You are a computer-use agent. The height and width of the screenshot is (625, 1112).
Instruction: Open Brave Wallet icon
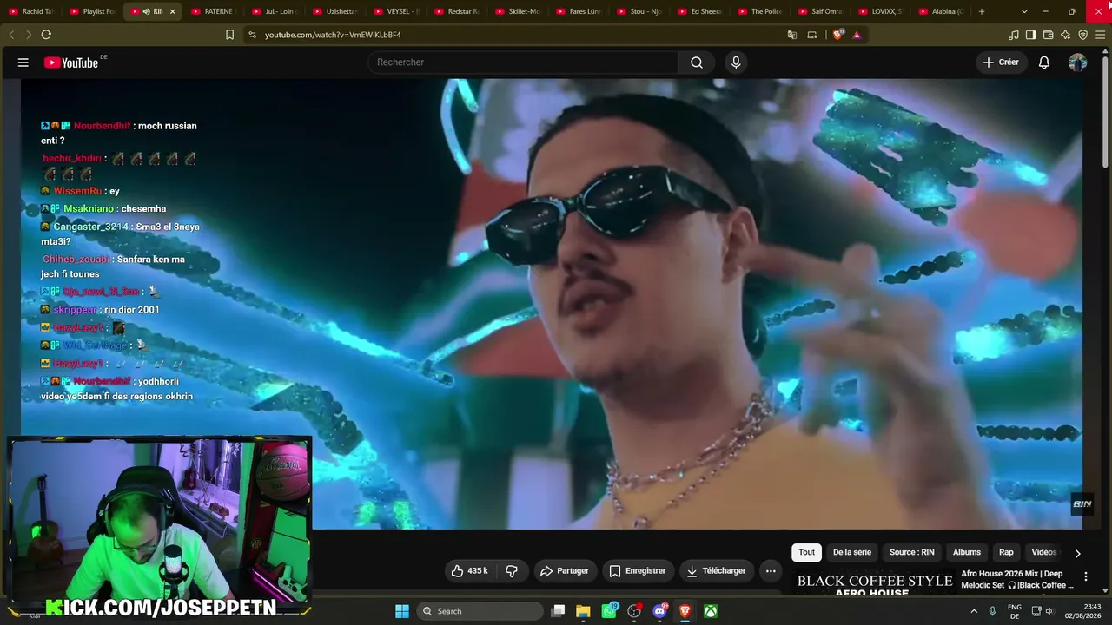[1048, 35]
